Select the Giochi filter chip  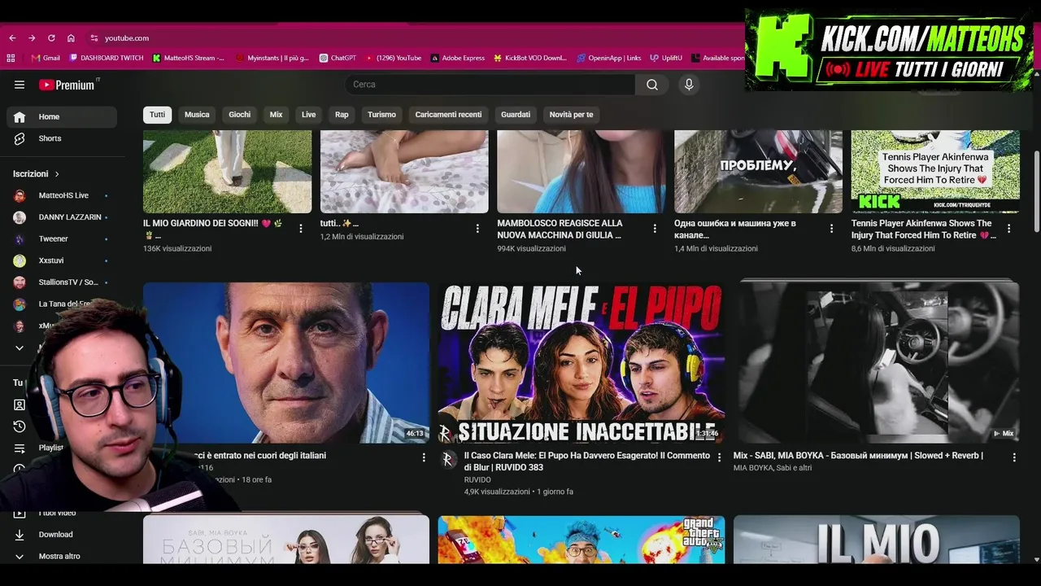(240, 115)
